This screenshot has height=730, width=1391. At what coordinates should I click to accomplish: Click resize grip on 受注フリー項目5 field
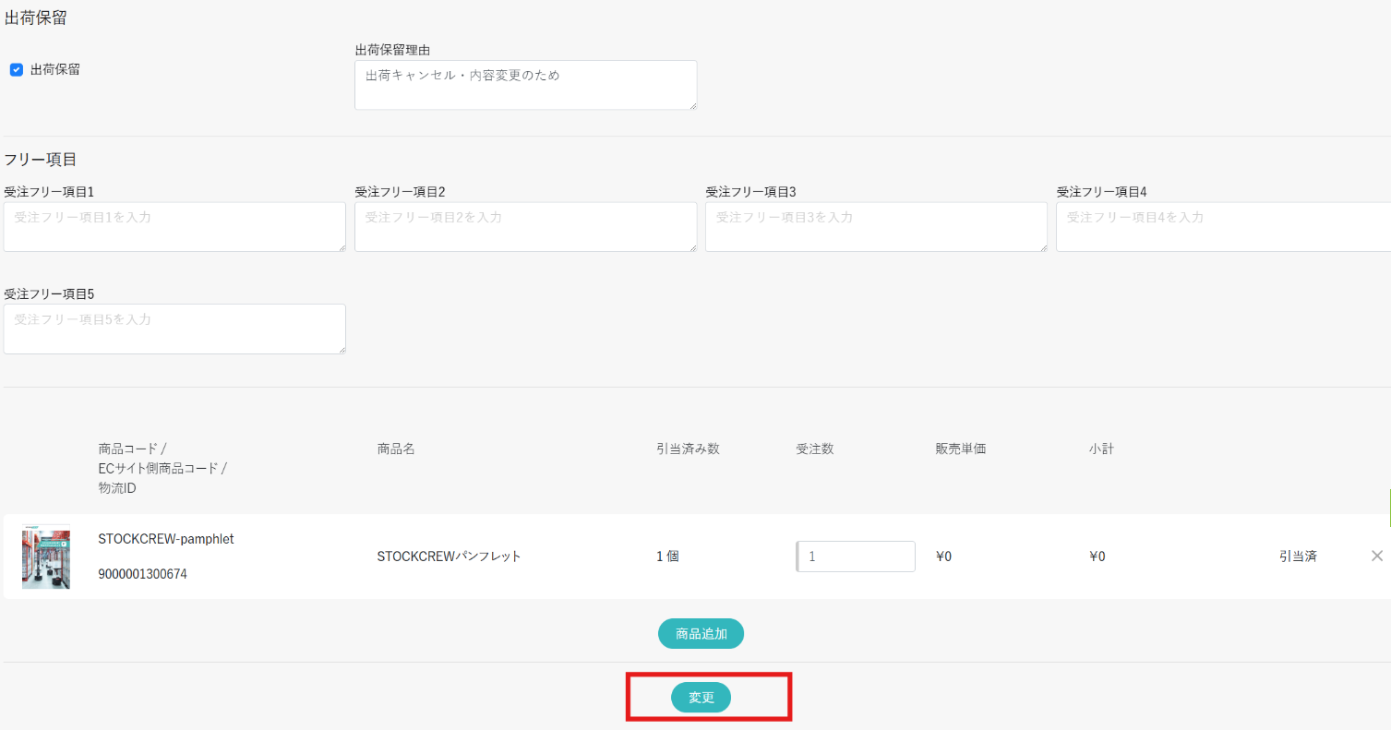coord(342,349)
